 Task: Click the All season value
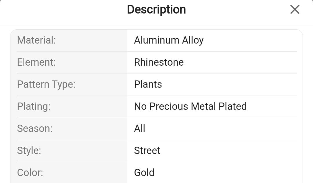[139, 128]
